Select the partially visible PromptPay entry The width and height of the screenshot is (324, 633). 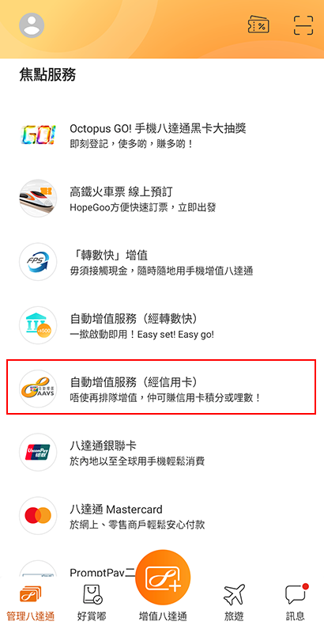162,569
